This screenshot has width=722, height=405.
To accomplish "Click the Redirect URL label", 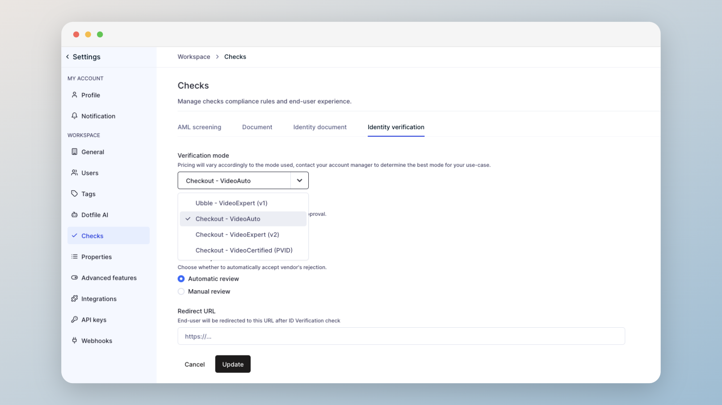I will (x=197, y=311).
